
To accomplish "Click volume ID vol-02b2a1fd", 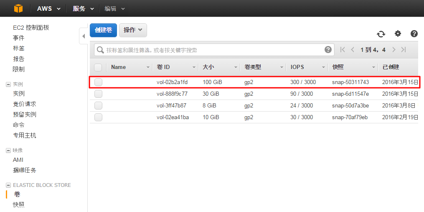I will (172, 82).
